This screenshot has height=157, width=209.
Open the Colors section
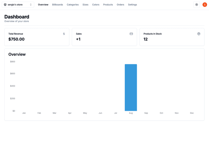point(96,5)
